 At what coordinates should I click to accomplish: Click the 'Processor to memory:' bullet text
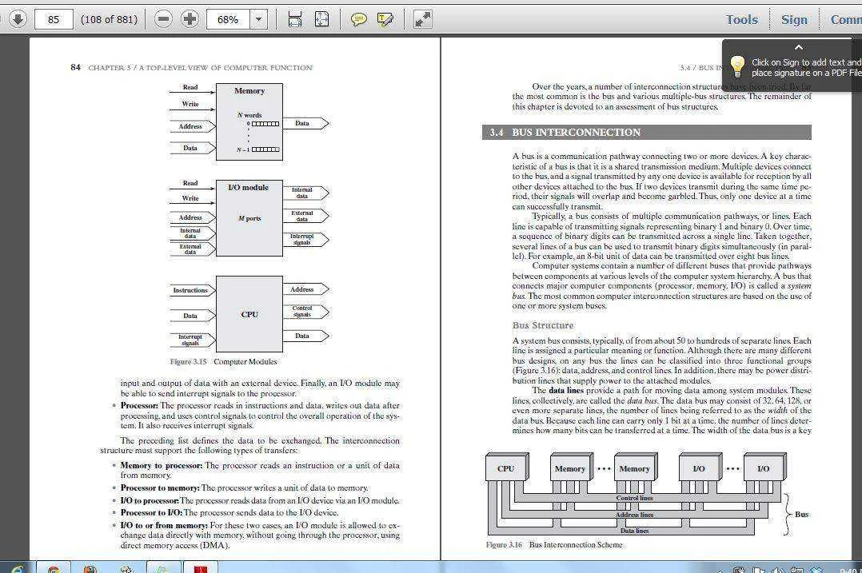pos(160,487)
